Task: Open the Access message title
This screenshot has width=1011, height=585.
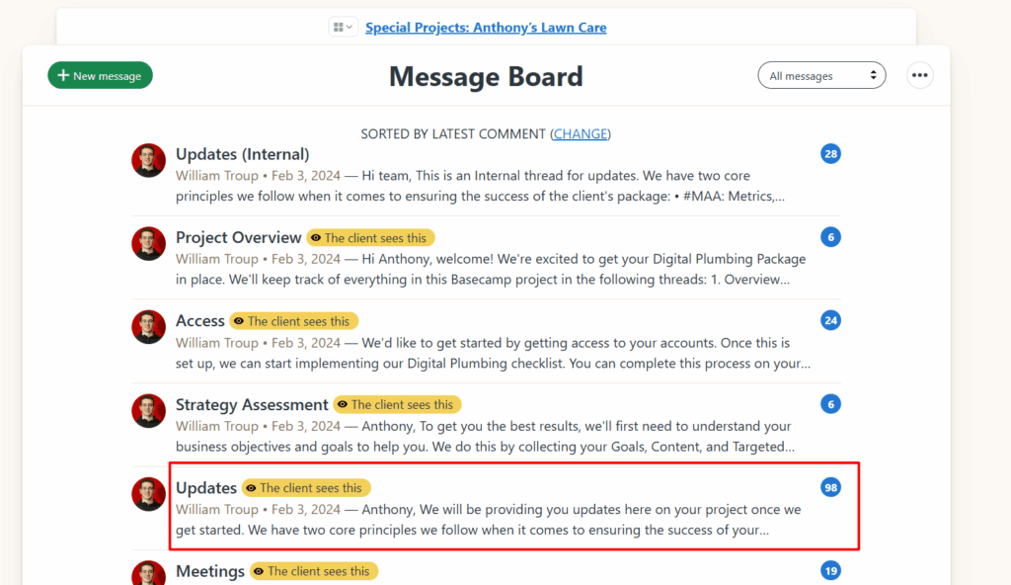Action: coord(200,321)
